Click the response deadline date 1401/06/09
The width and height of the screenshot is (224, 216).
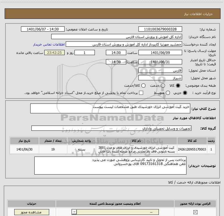[x=160, y=53]
